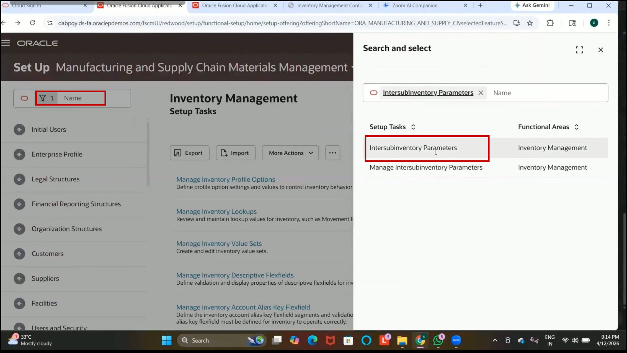Viewport: 627px width, 353px height.
Task: Open Manage Inventory Lookups link
Action: (216, 211)
